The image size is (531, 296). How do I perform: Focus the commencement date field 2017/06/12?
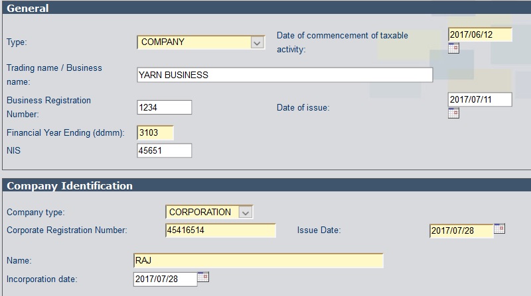(480, 34)
